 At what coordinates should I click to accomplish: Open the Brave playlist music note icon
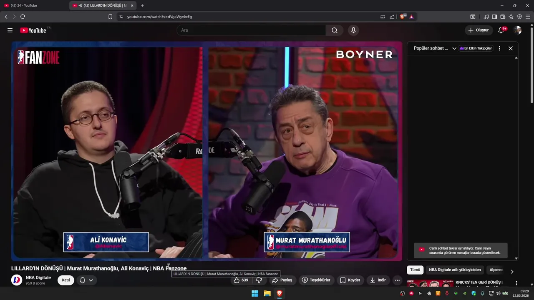click(x=486, y=17)
